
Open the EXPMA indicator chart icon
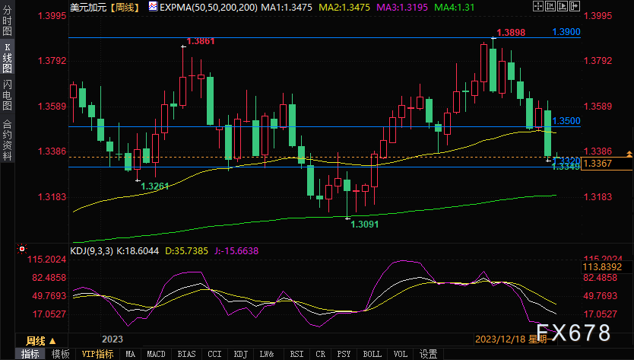coord(153,7)
